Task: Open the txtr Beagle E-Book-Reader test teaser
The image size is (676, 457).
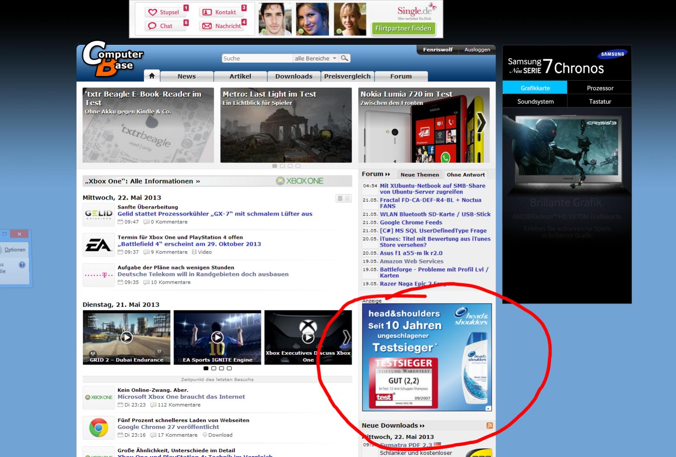Action: [148, 125]
